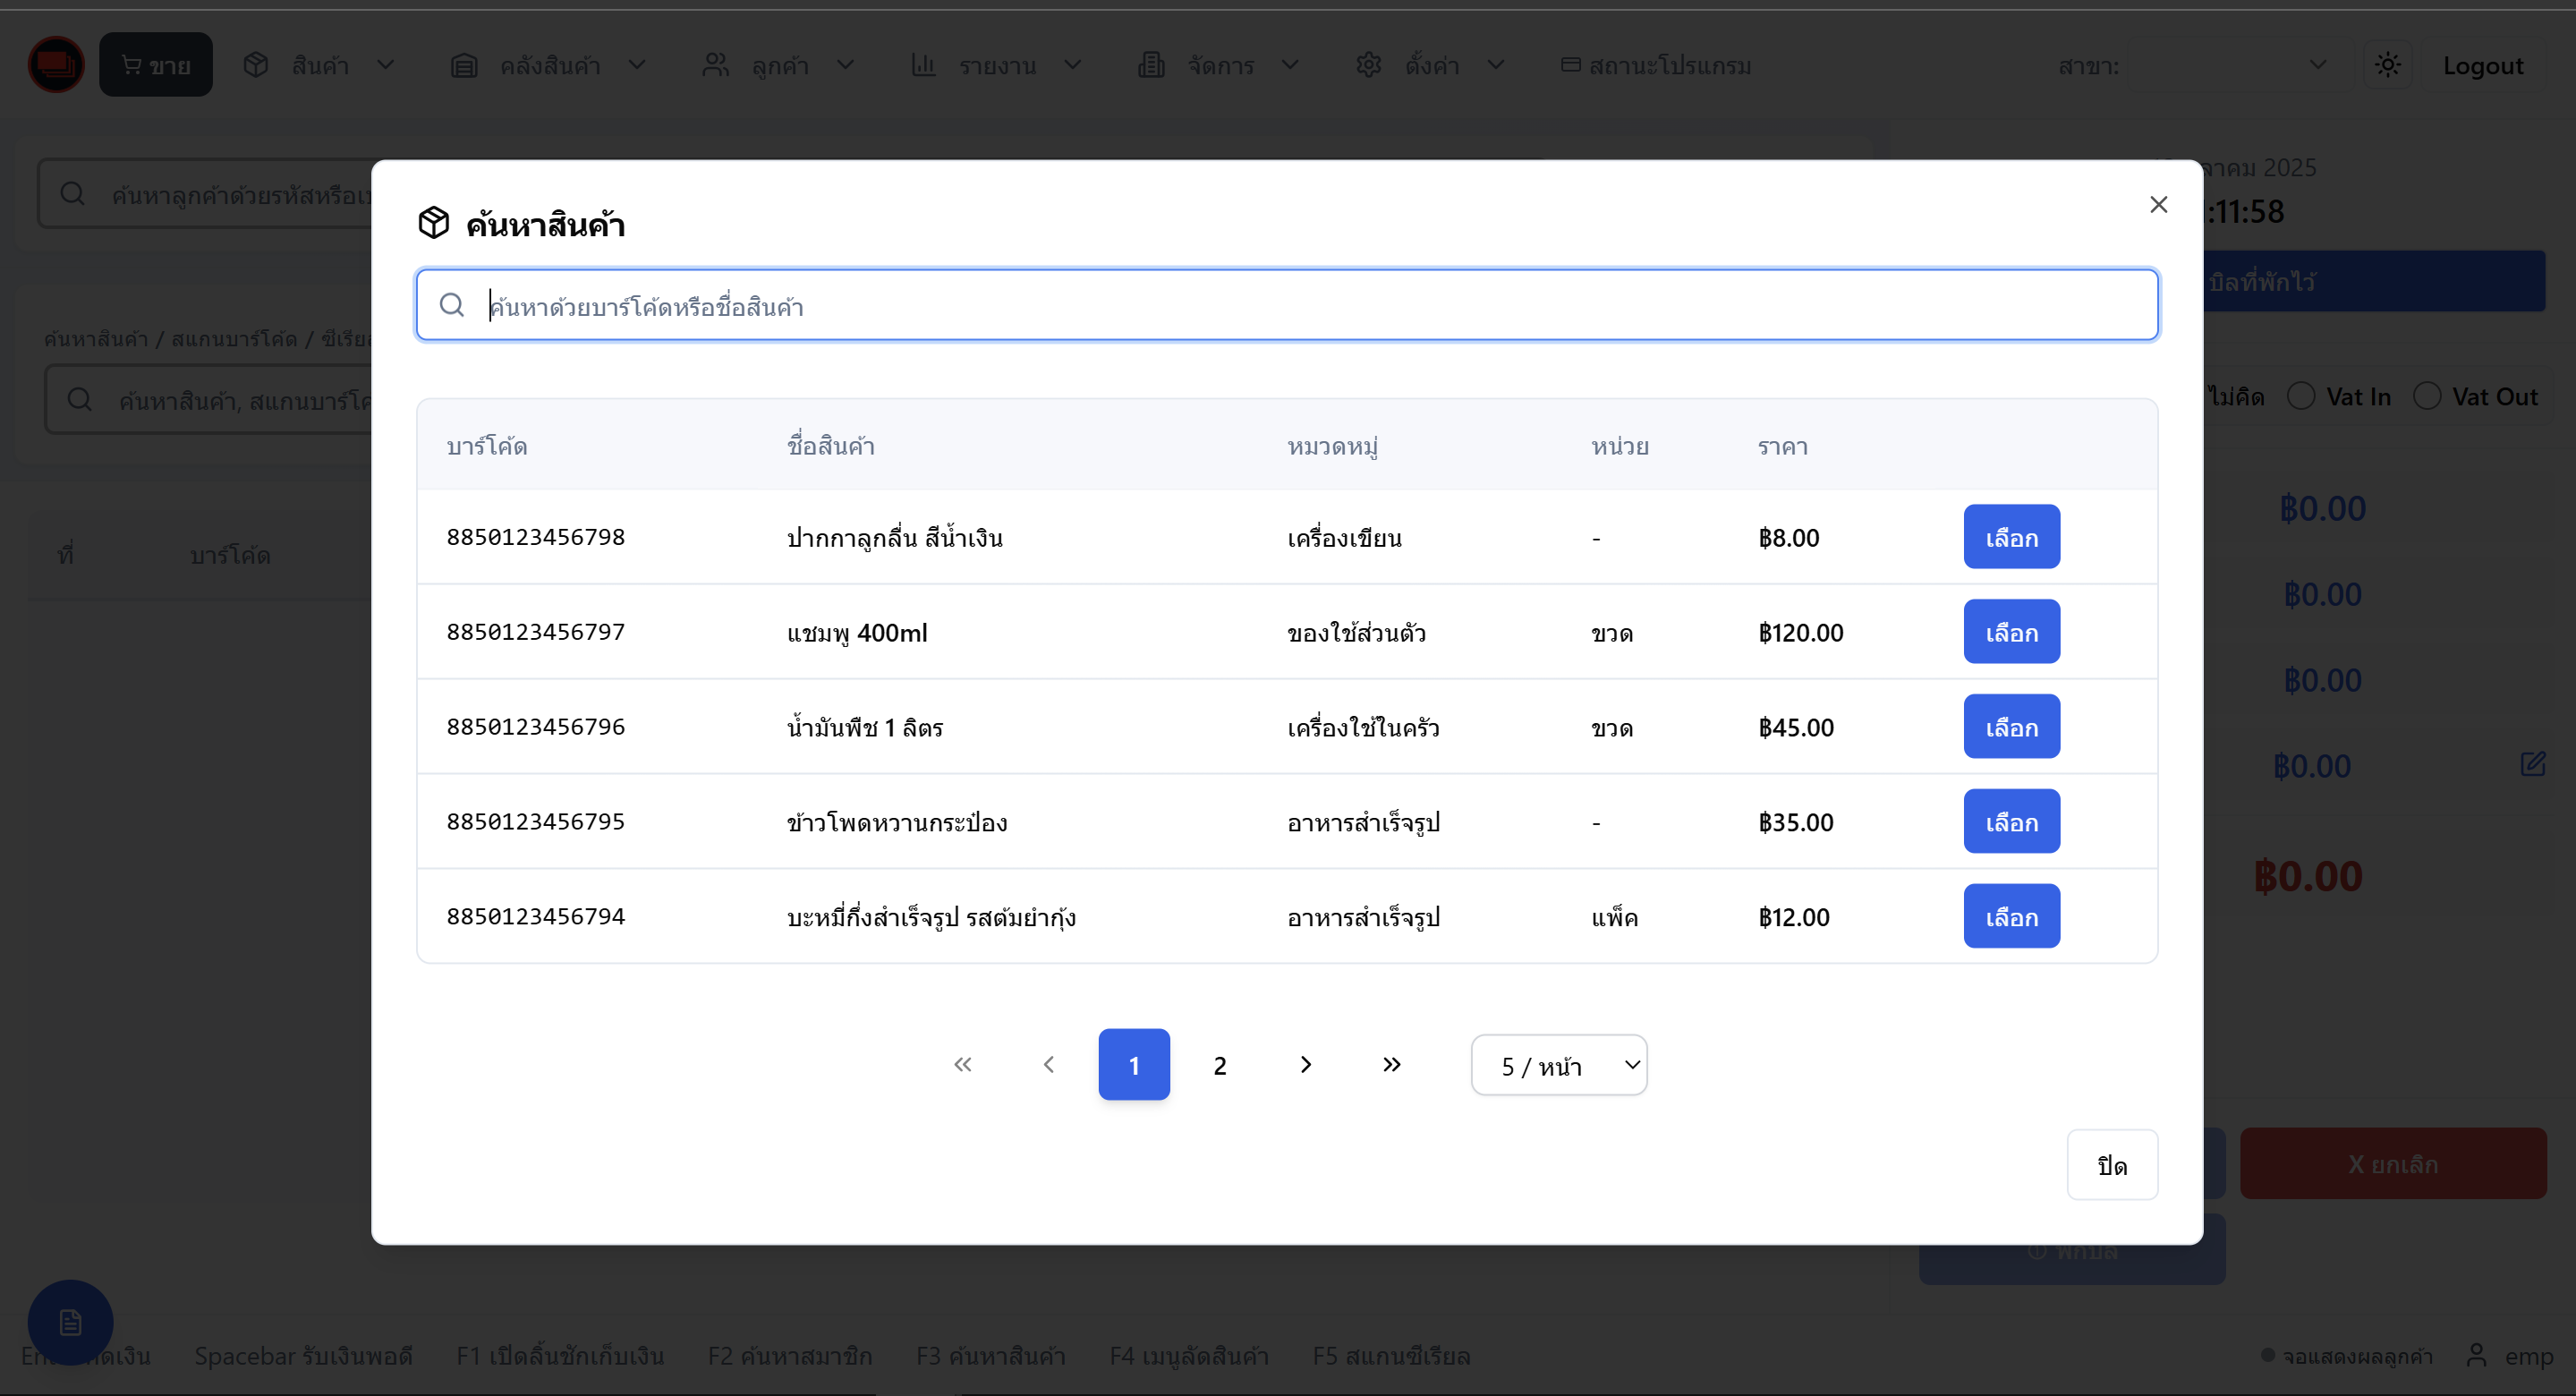Close the product search dialog with X

(x=2158, y=204)
